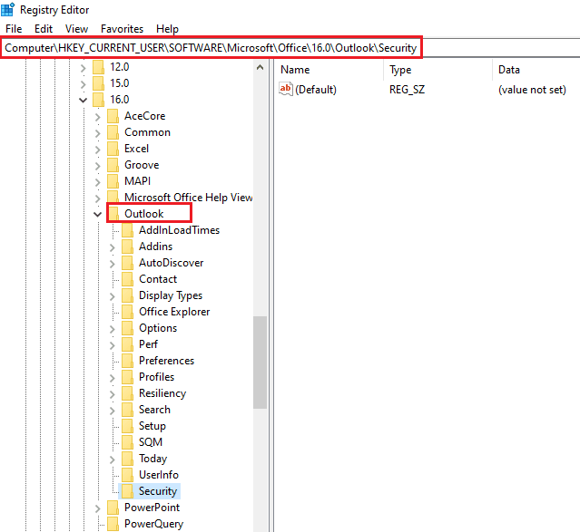Expand the Groove key

98,166
